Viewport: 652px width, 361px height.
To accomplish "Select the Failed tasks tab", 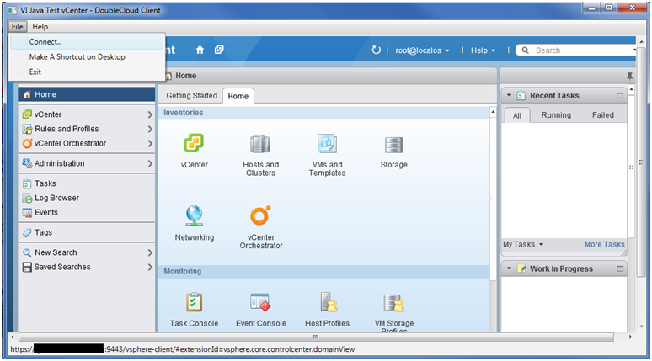I will coord(602,115).
